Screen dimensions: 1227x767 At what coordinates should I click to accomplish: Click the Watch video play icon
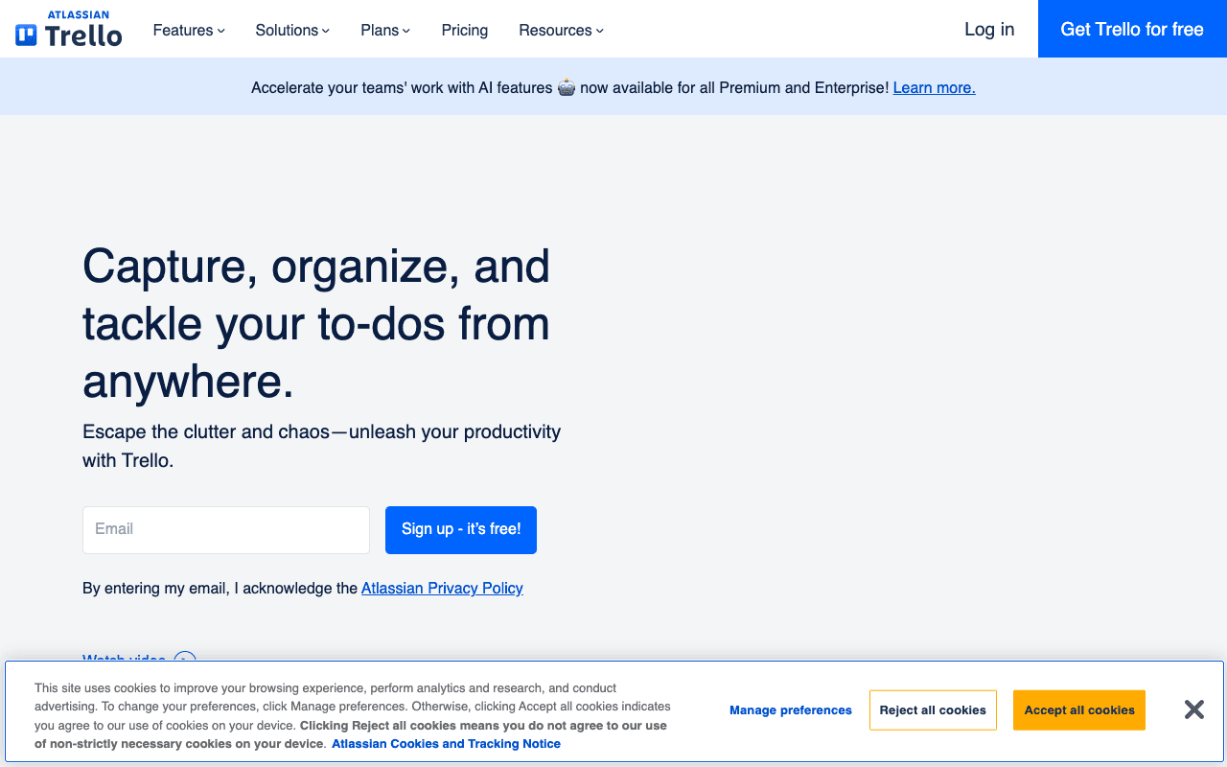[184, 662]
